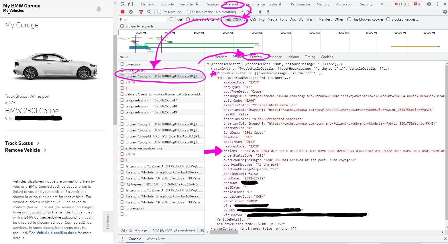Open network search magnifier

click(x=149, y=12)
